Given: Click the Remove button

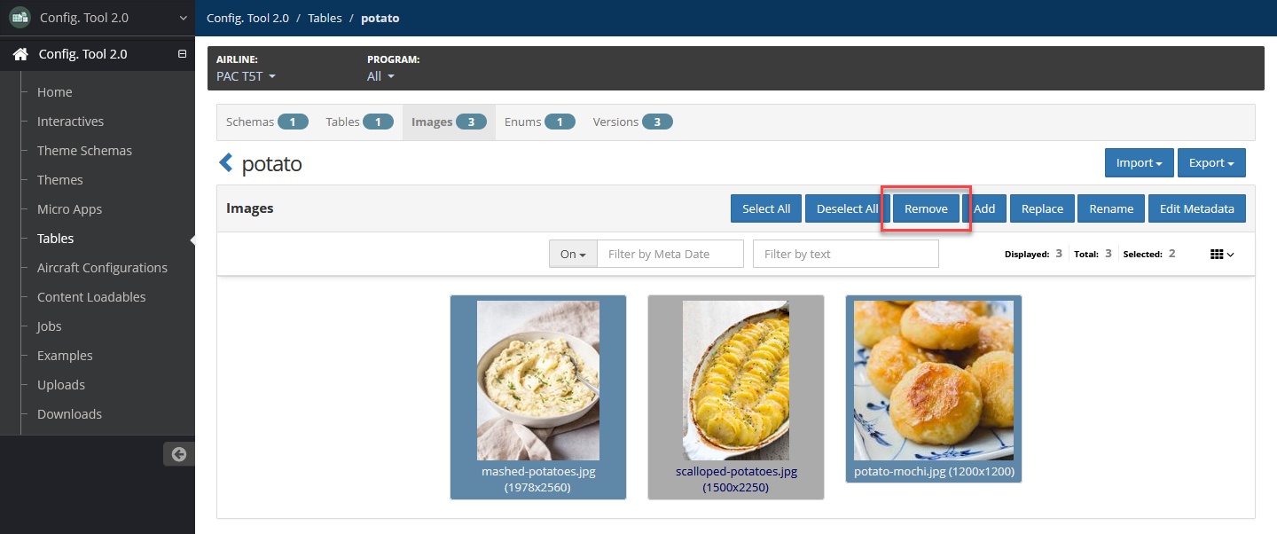Looking at the screenshot, I should point(926,208).
